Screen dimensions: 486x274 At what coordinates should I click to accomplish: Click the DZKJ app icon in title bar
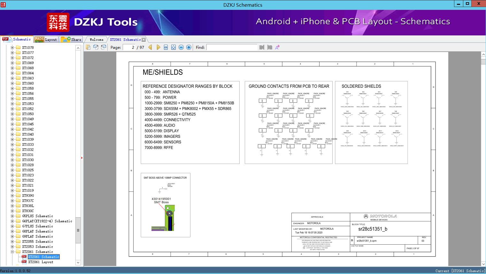click(3, 4)
